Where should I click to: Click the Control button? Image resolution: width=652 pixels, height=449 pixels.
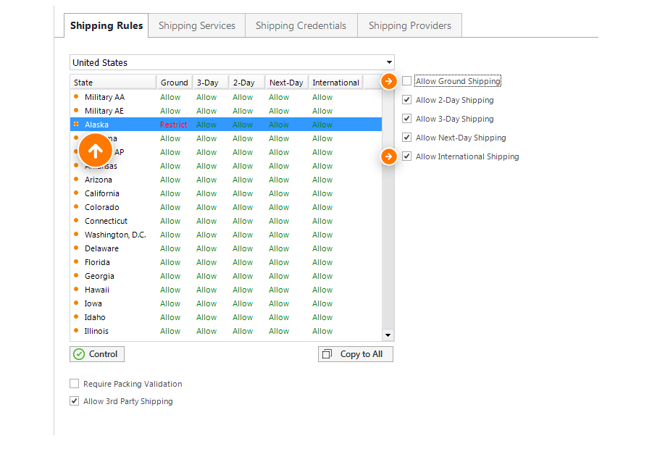[97, 354]
